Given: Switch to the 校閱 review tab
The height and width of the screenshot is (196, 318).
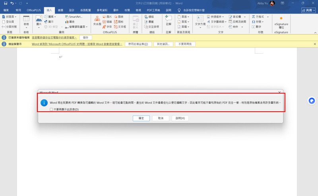Looking at the screenshot, I should 127,10.
